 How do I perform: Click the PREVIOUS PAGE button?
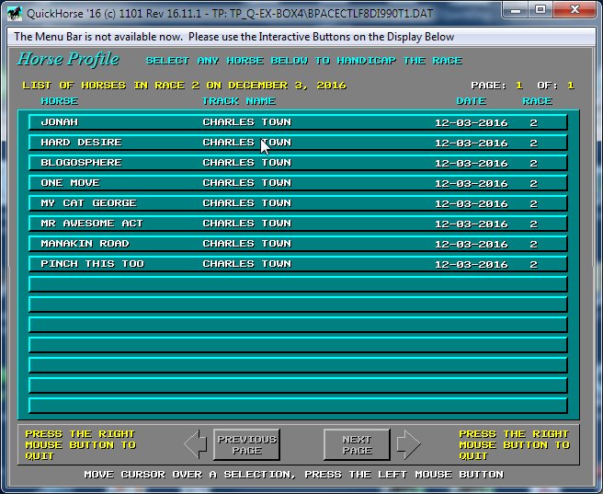coord(246,445)
